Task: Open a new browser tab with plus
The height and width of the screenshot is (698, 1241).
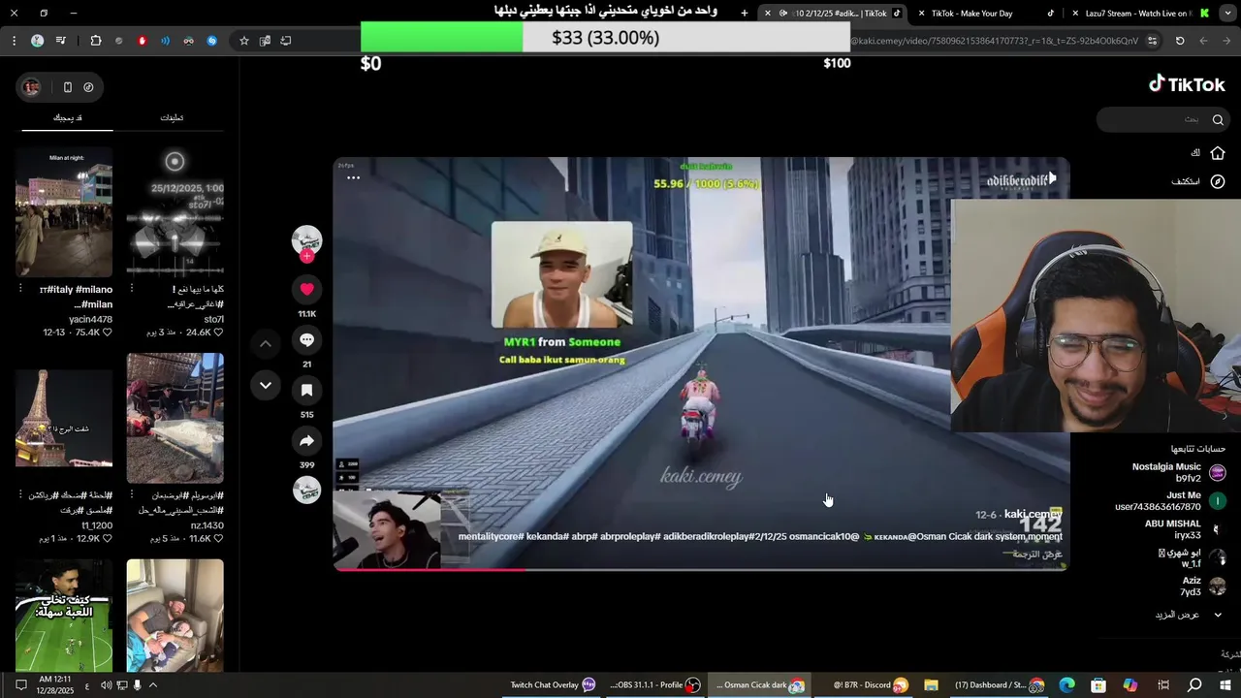Action: pyautogui.click(x=745, y=14)
